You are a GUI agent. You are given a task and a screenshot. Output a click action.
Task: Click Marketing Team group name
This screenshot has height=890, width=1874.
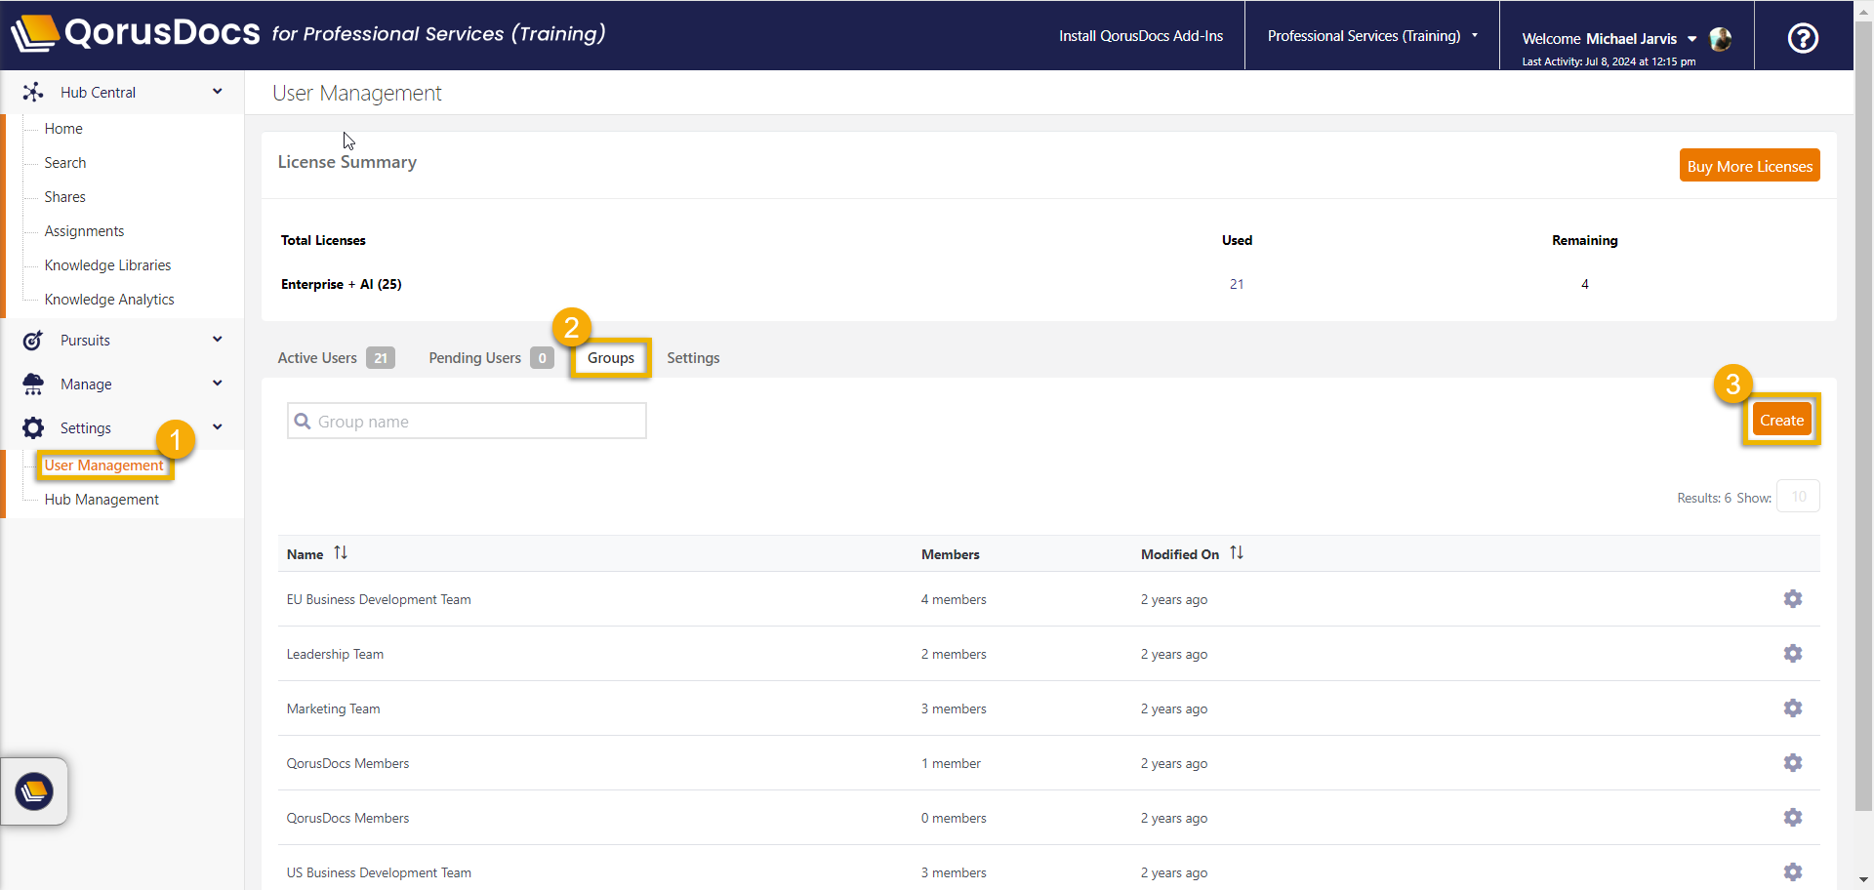(x=333, y=708)
